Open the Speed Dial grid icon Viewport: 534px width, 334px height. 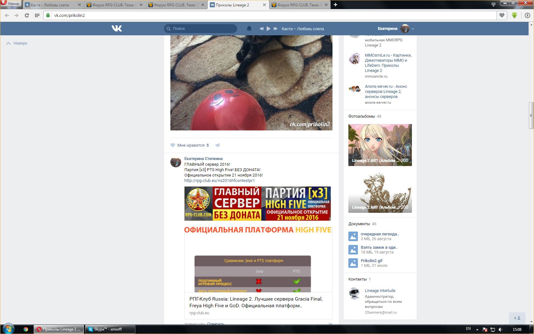point(37,15)
